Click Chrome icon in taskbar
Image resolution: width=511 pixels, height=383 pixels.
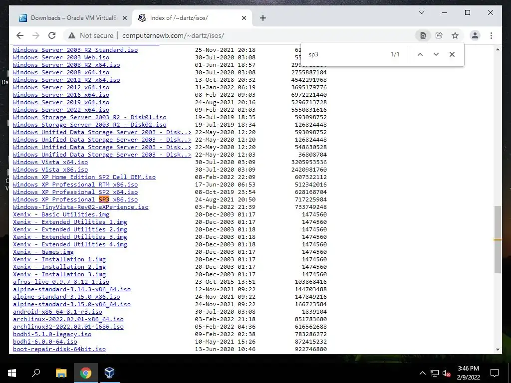point(85,373)
